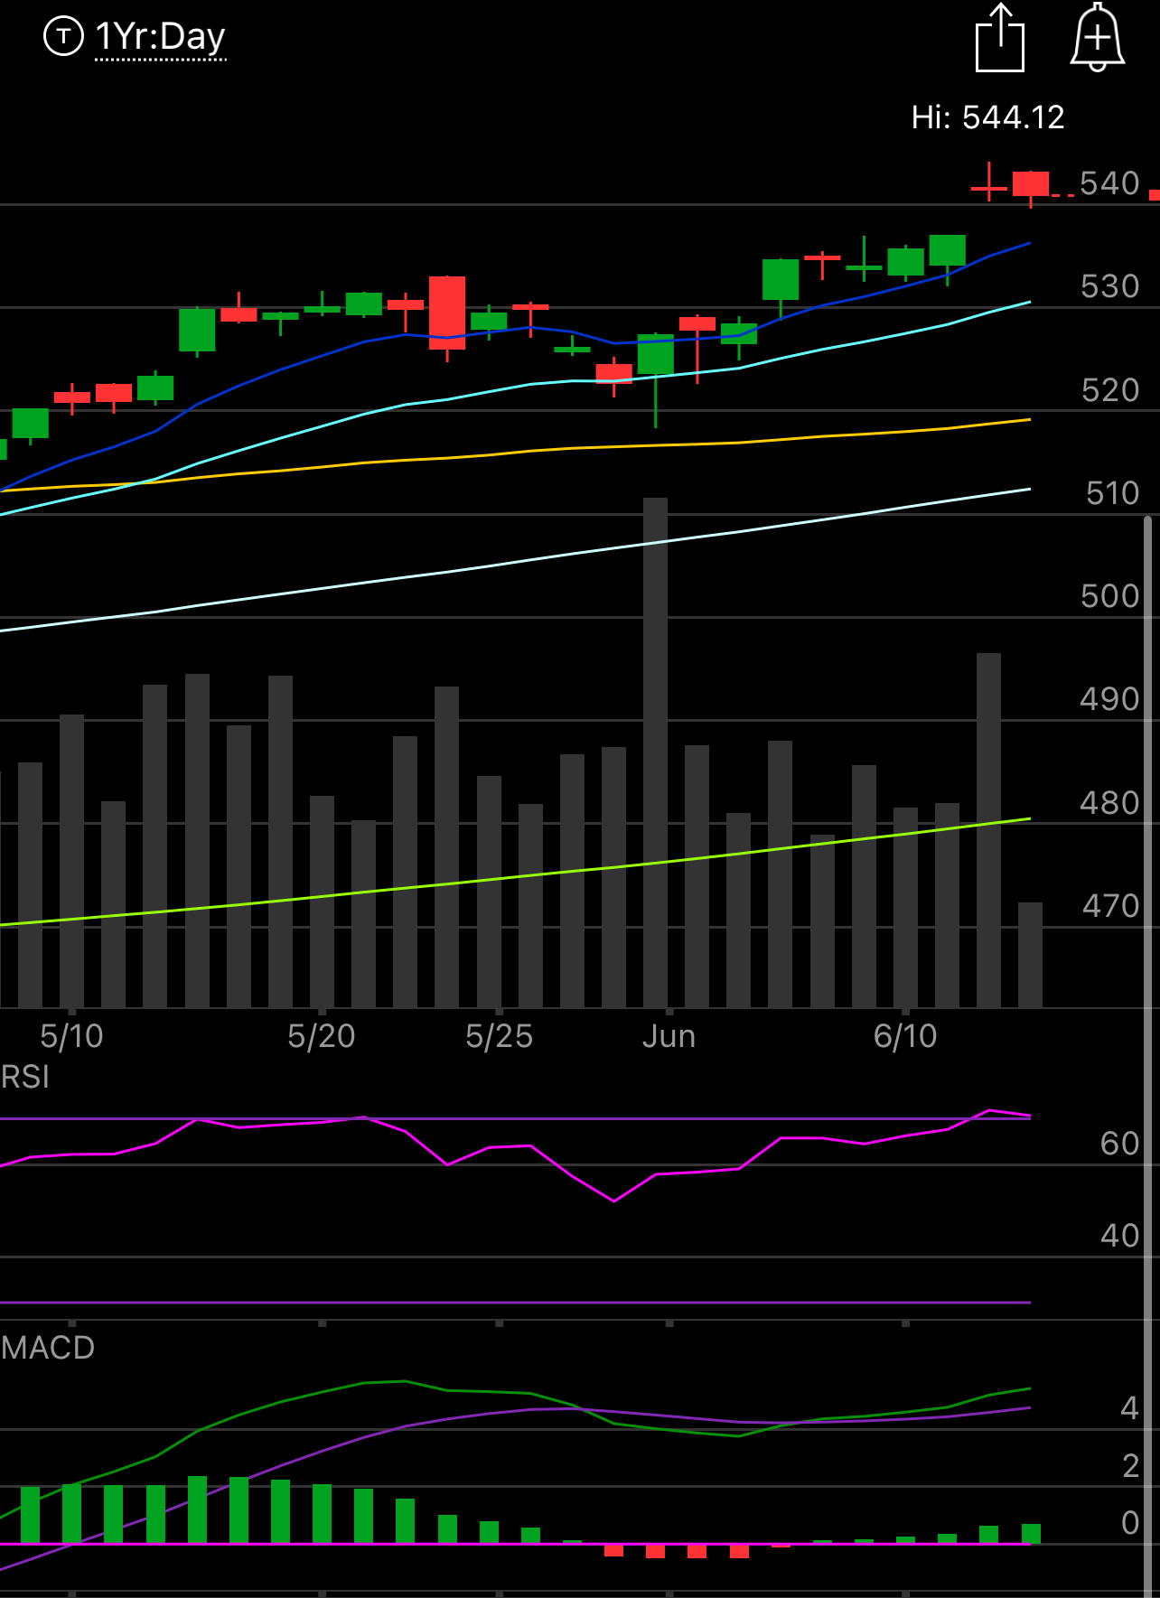Tap the 470 price axis label
This screenshot has width=1160, height=1598.
coord(1110,906)
